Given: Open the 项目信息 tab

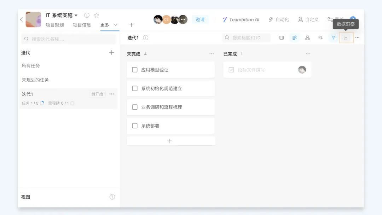Looking at the screenshot, I should [x=82, y=25].
